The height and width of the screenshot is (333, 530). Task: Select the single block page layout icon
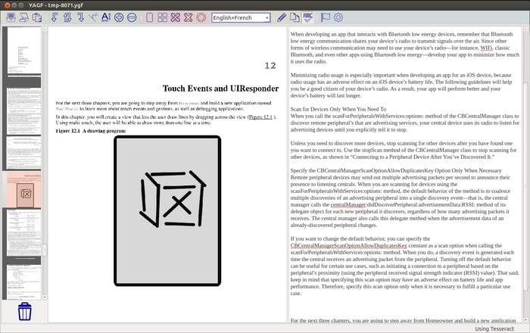point(149,17)
